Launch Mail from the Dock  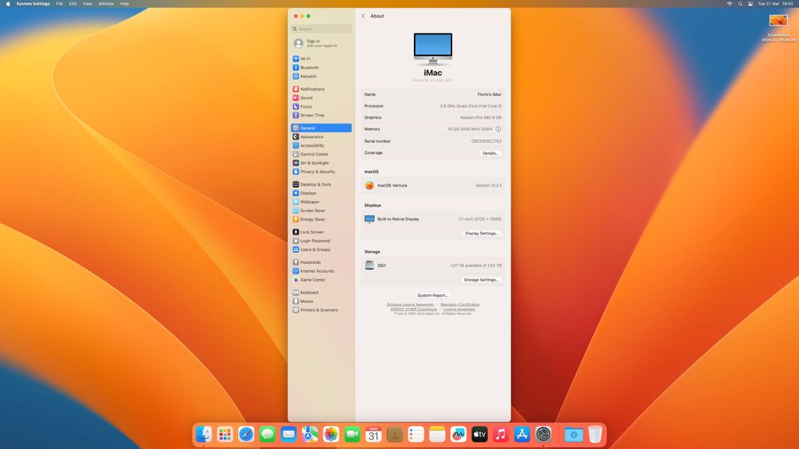click(x=288, y=435)
